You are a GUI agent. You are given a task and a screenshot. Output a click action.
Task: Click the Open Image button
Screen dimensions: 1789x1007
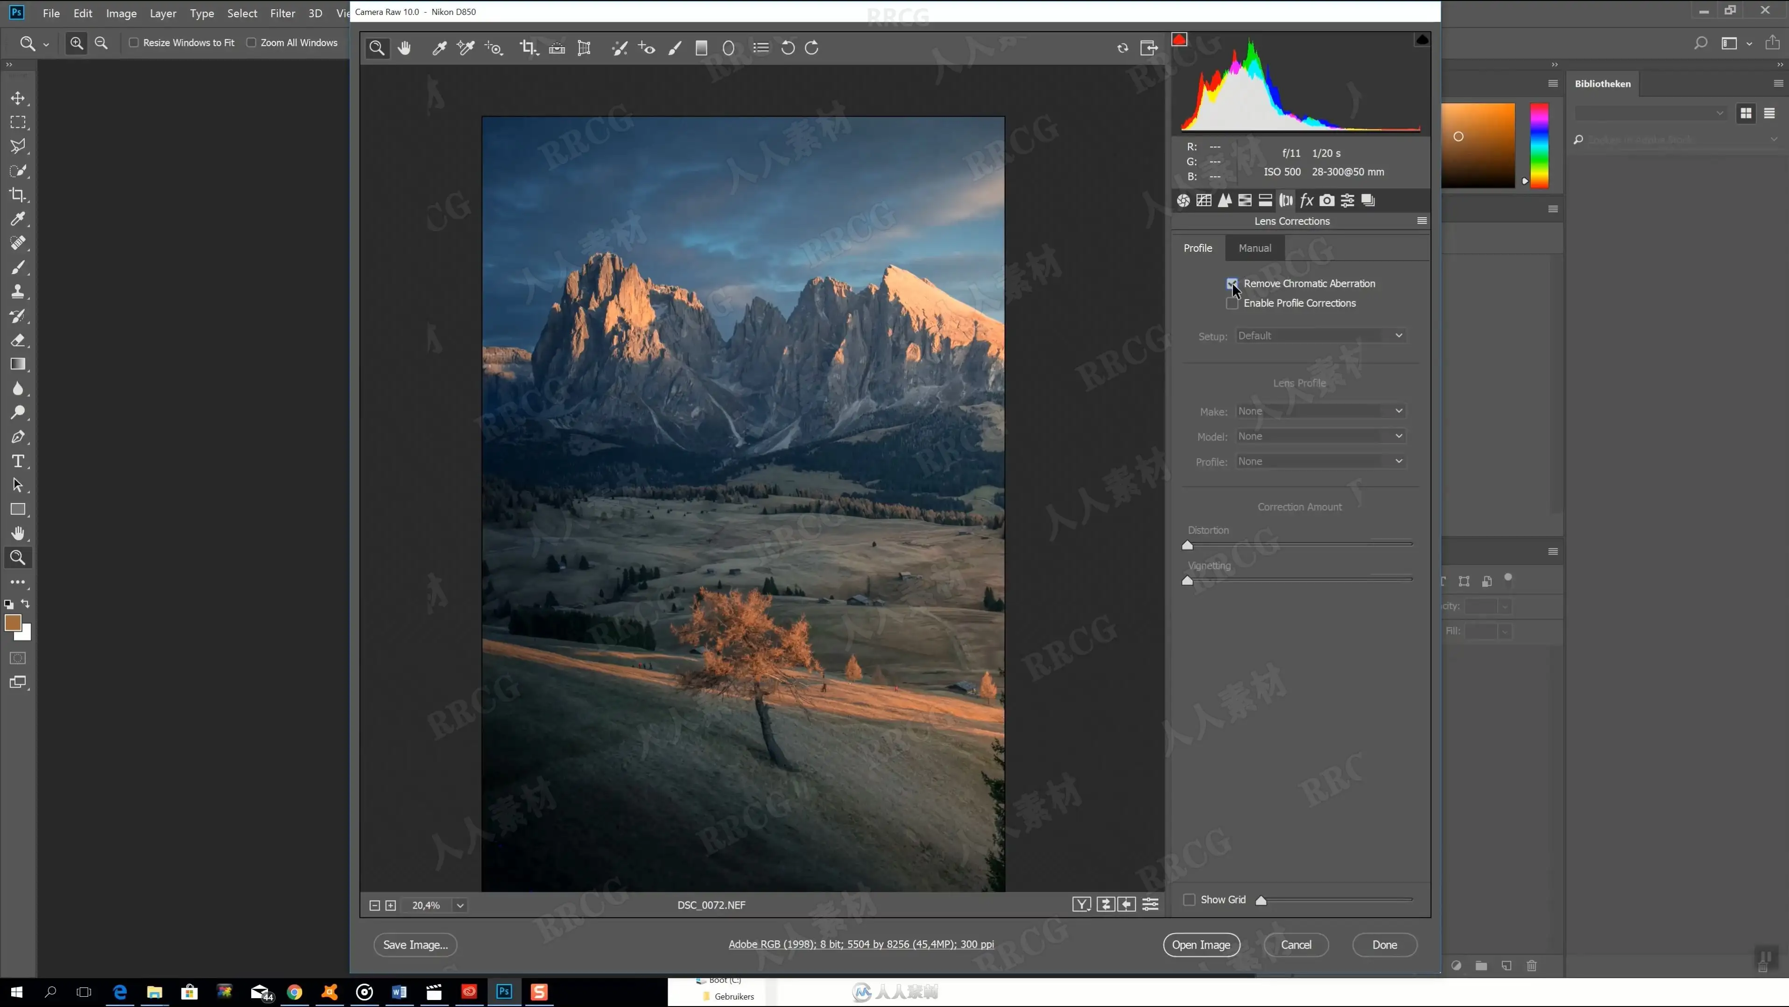click(1201, 945)
